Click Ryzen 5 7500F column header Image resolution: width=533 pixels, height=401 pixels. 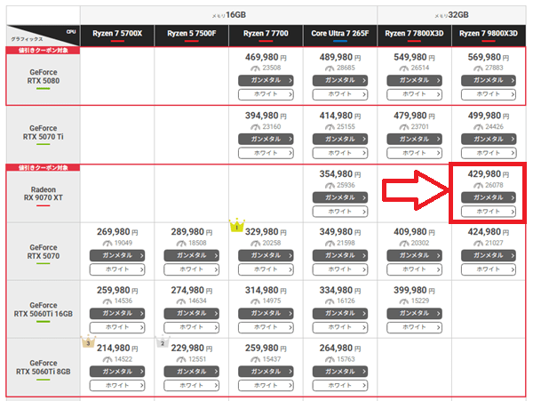point(191,34)
